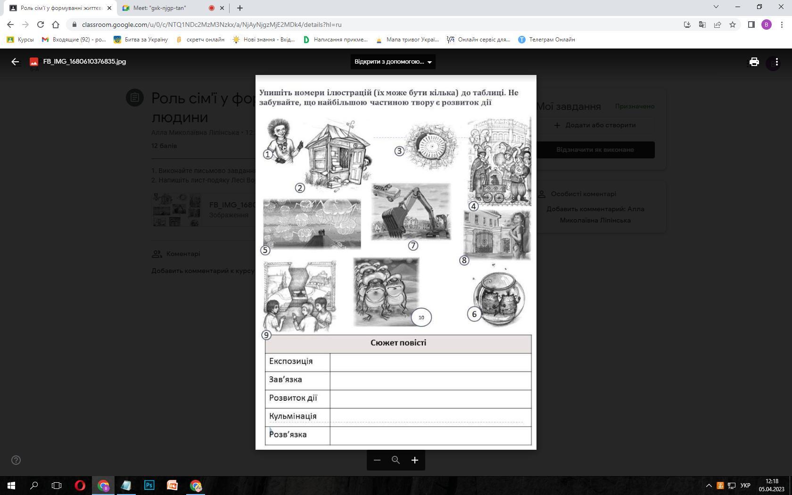Viewport: 792px width, 495px height.
Task: Go back from the image preview
Action: pos(15,62)
